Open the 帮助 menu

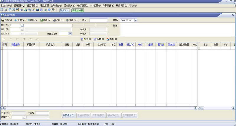pos(133,5)
